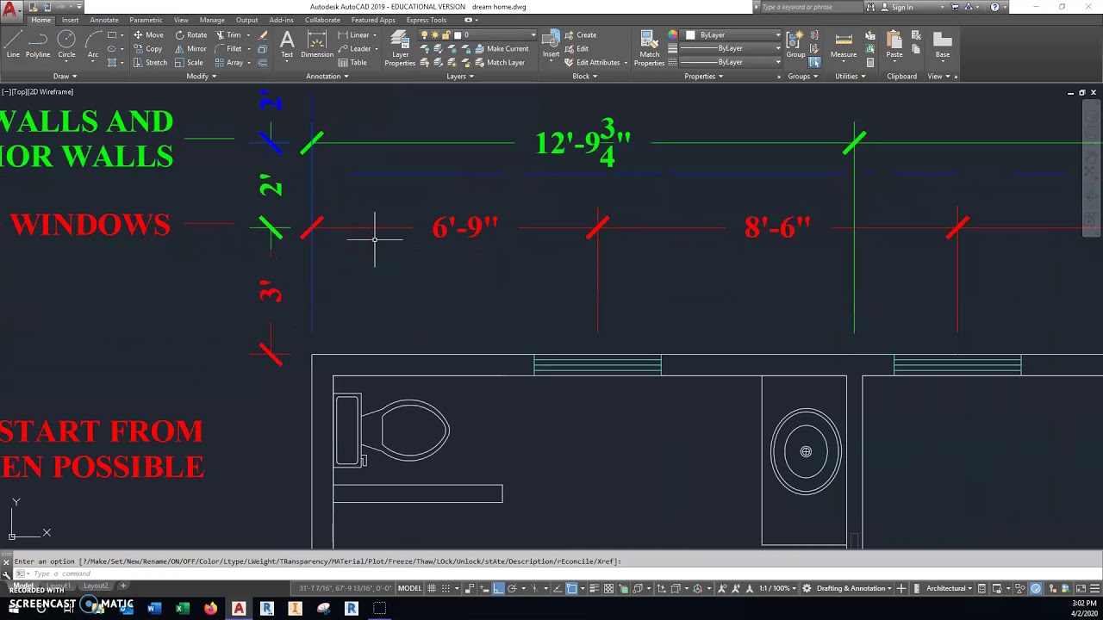The width and height of the screenshot is (1103, 620).
Task: Open the Dimension tool
Action: coord(317,44)
